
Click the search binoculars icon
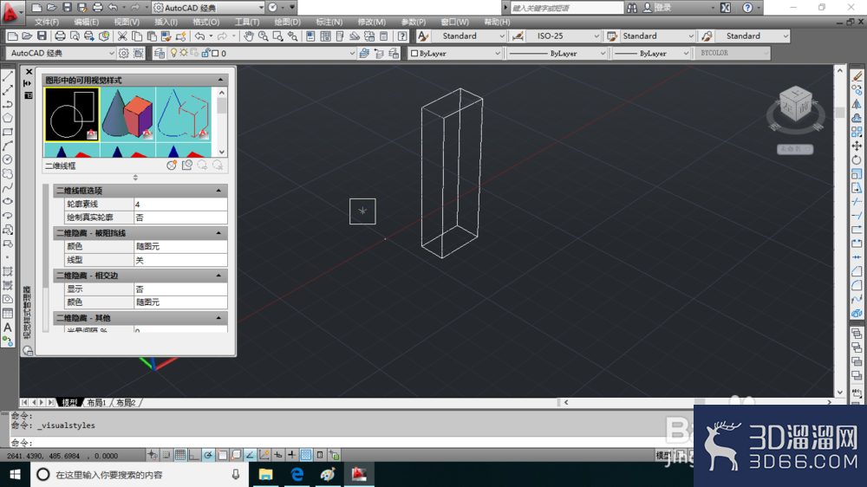(632, 8)
